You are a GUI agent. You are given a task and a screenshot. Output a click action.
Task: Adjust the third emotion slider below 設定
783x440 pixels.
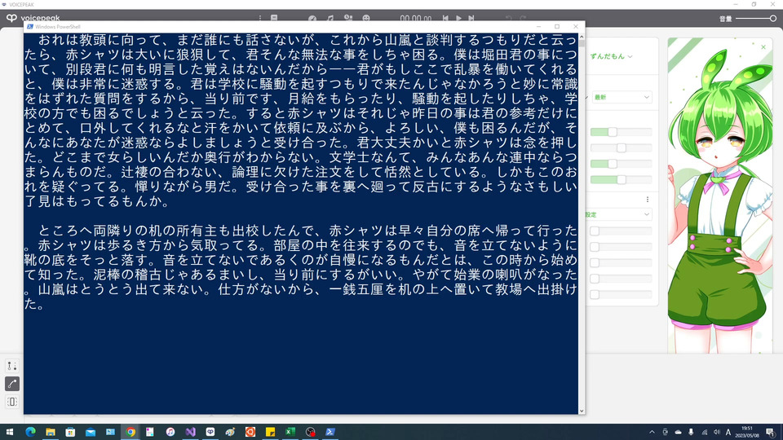point(595,263)
